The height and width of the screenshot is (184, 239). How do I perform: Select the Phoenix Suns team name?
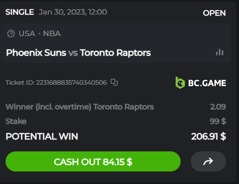click(36, 53)
